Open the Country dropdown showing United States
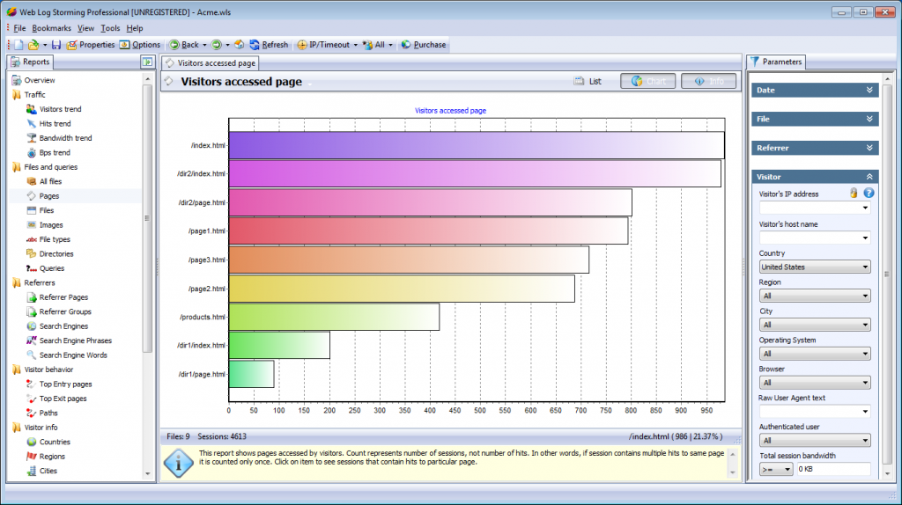This screenshot has width=902, height=505. [814, 267]
